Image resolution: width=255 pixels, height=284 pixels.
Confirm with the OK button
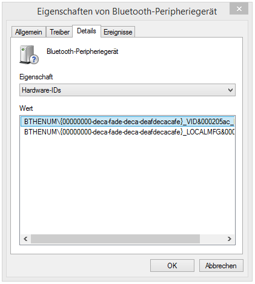point(172,266)
